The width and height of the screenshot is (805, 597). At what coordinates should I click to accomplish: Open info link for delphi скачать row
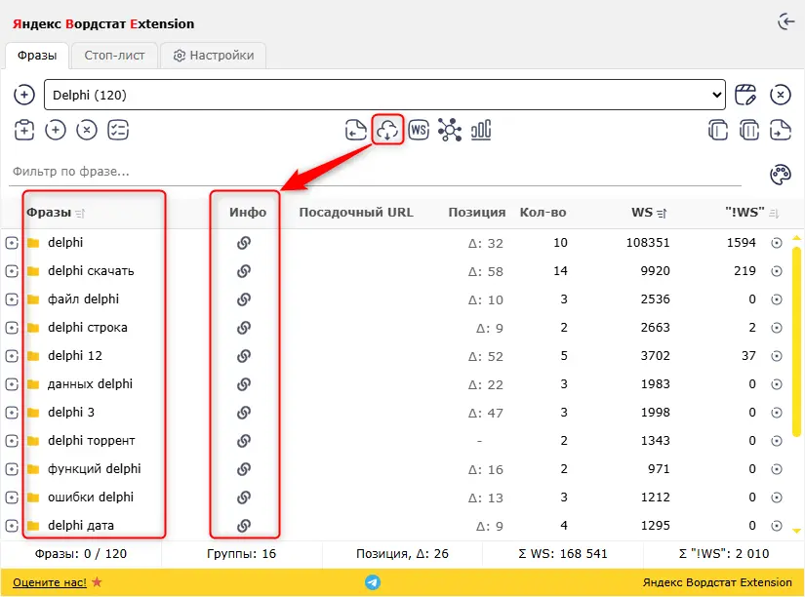tap(244, 271)
